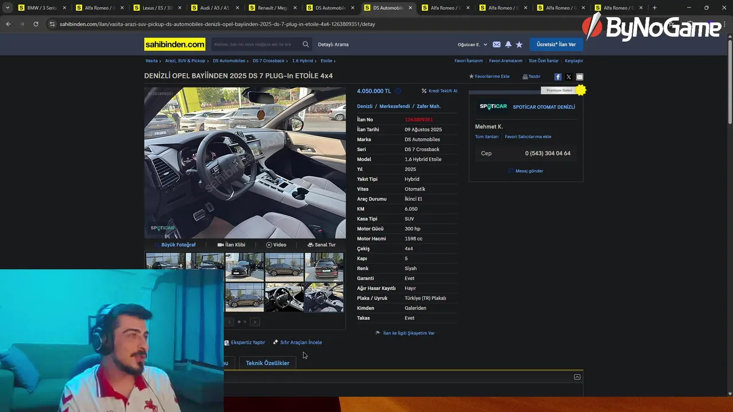The height and width of the screenshot is (412, 733).
Task: Open messages via the envelope icon in header
Action: tap(496, 45)
